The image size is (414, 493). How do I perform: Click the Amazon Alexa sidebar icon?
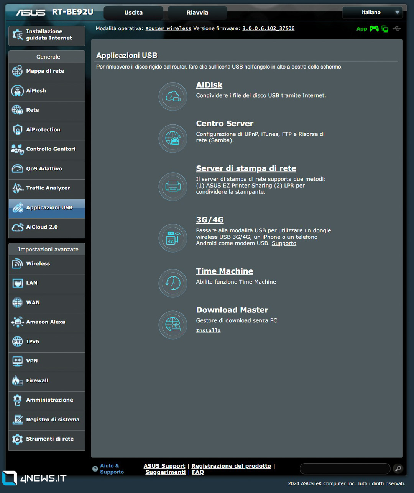pos(17,322)
